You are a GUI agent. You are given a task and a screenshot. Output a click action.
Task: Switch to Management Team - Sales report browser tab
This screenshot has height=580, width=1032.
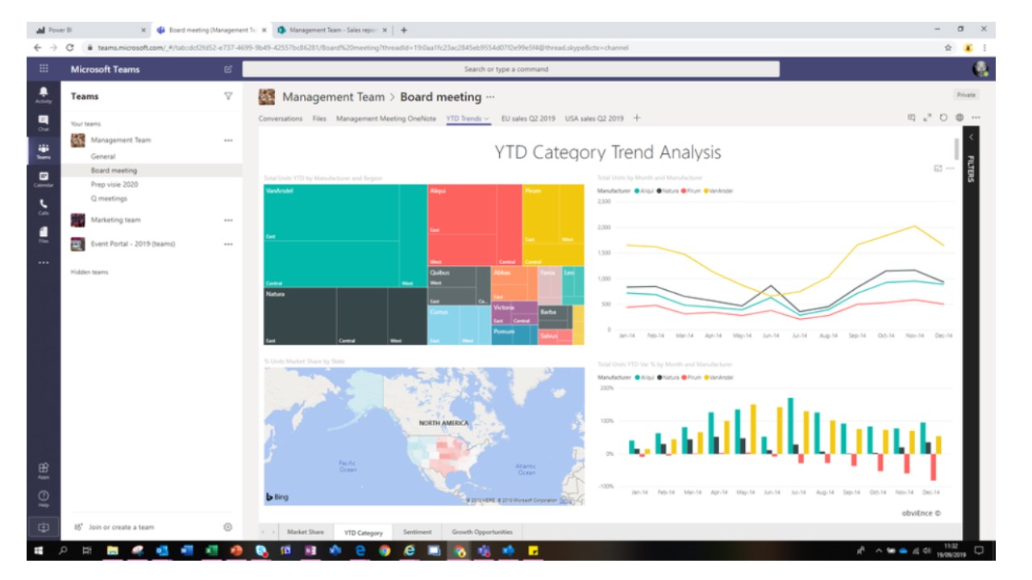(331, 30)
